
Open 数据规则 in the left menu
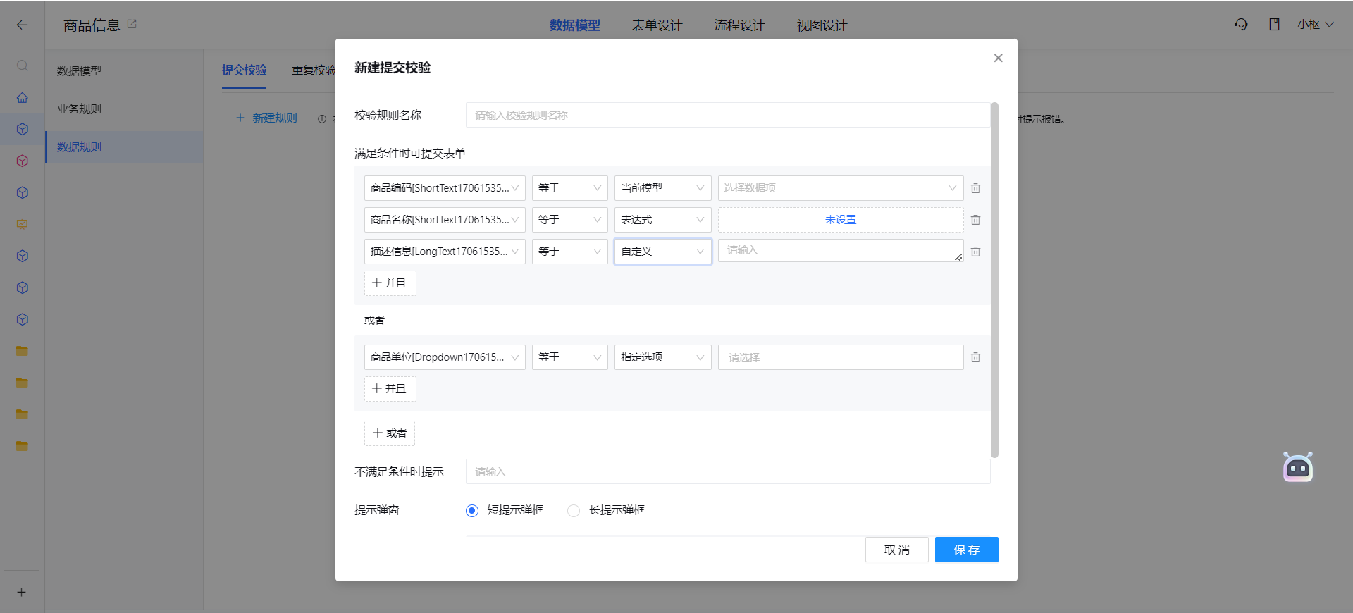[x=125, y=147]
